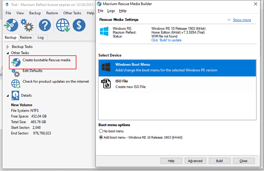Click the Macrium Rescue Media Builder title icon
Viewport: 264px width, 171px height.
[99, 4]
